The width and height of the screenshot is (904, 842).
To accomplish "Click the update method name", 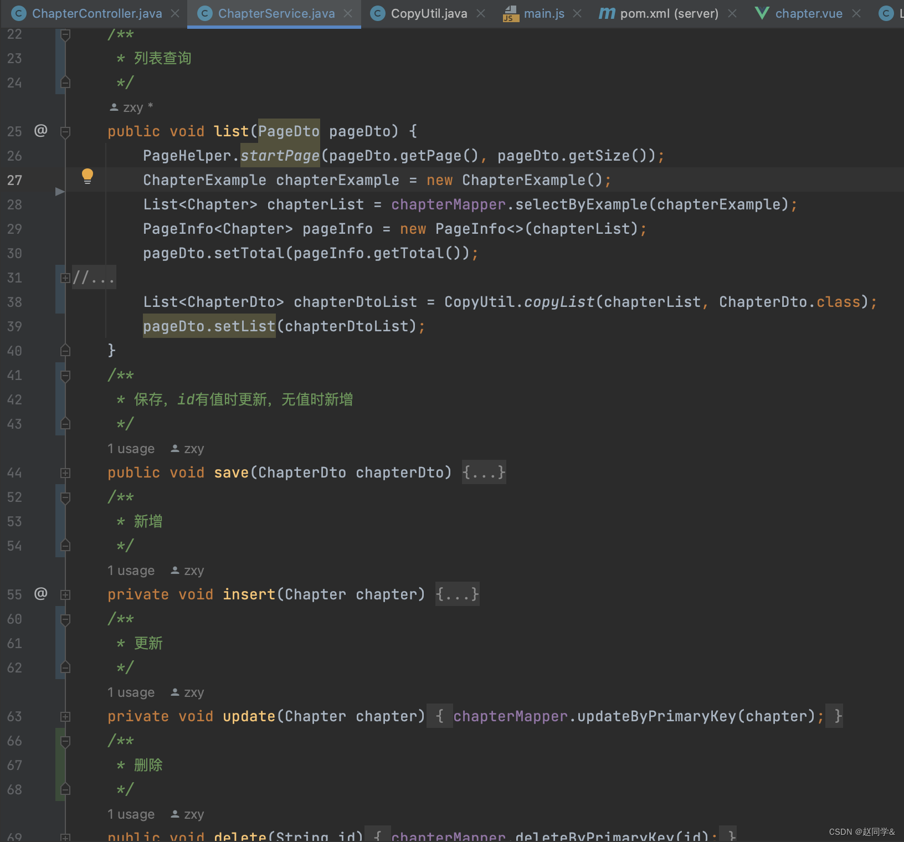I will click(249, 716).
